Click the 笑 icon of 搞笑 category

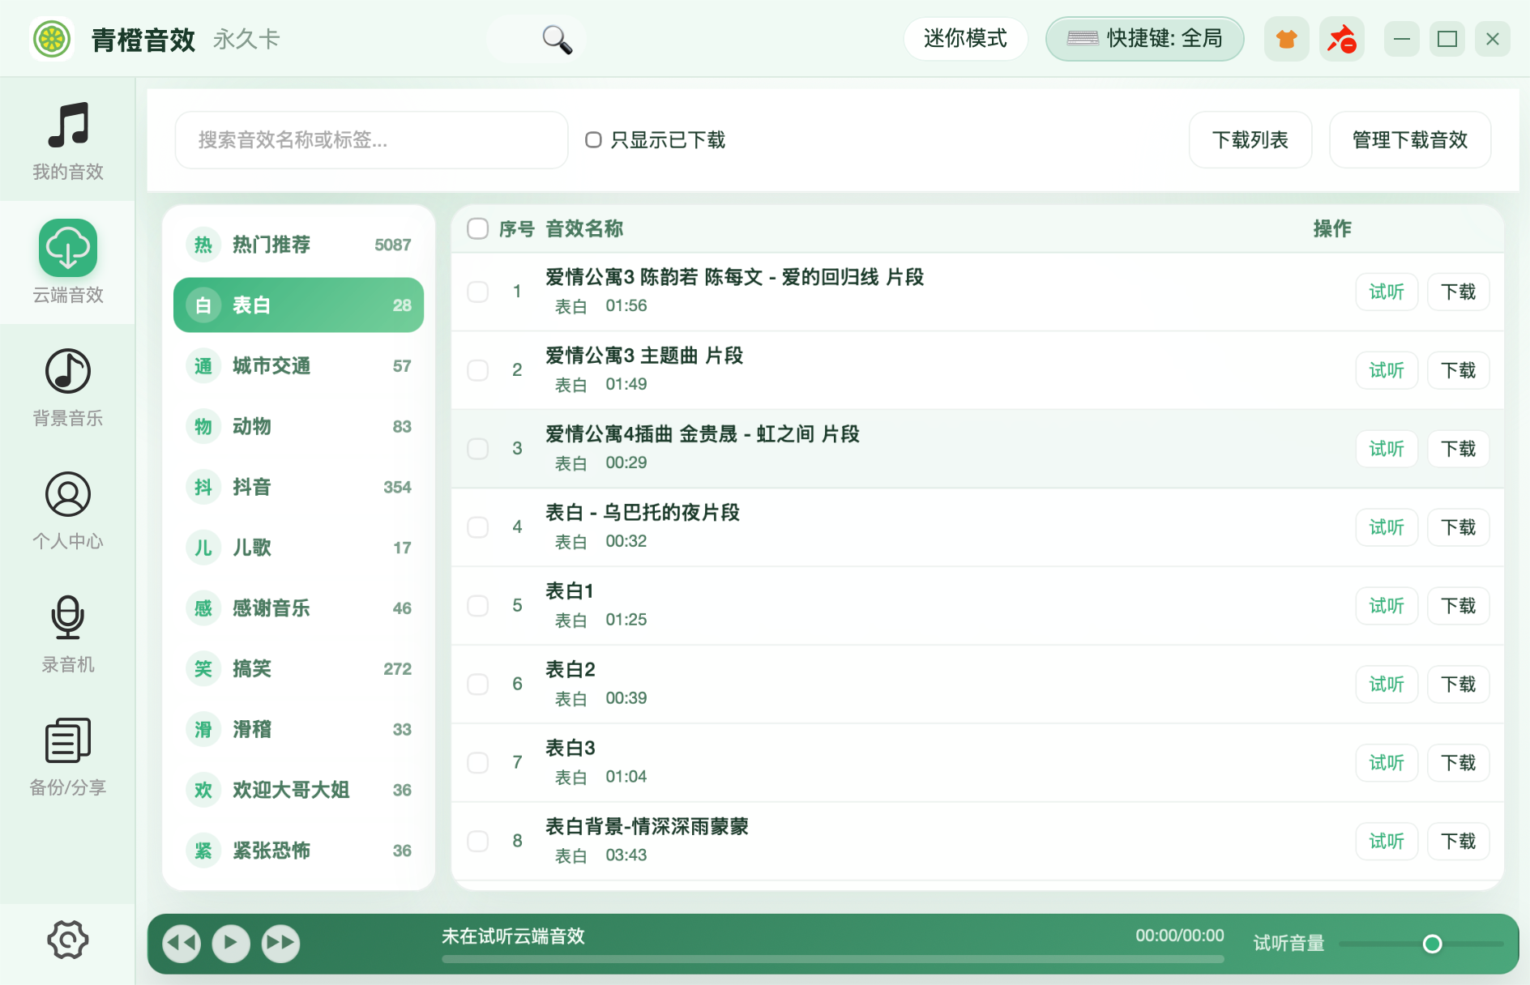click(203, 669)
